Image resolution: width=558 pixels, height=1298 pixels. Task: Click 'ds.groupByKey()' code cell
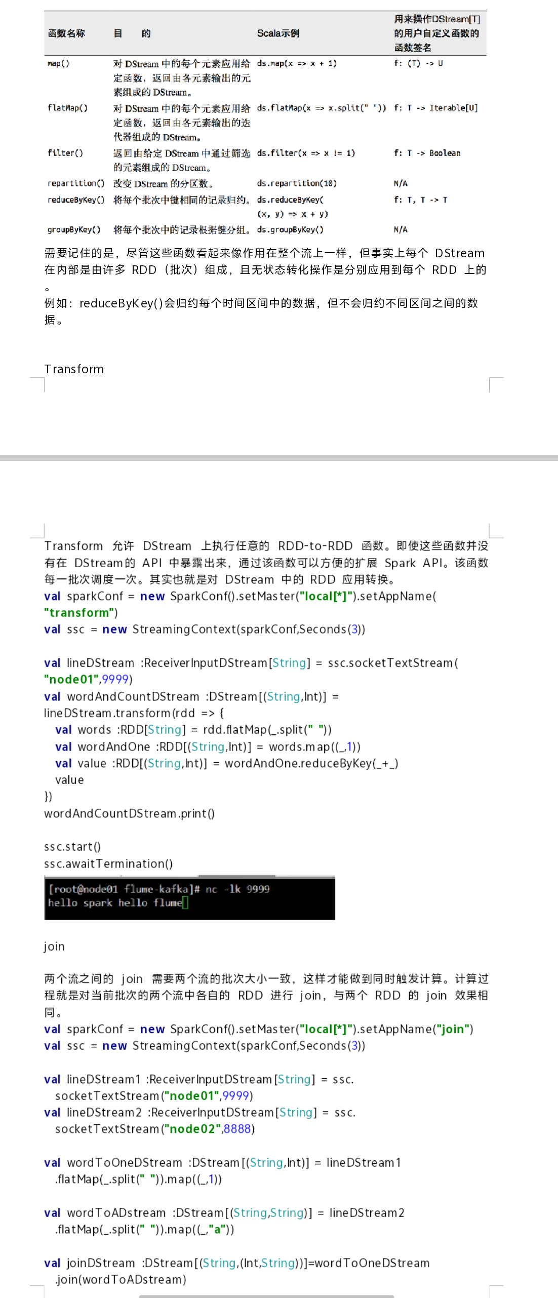point(290,229)
